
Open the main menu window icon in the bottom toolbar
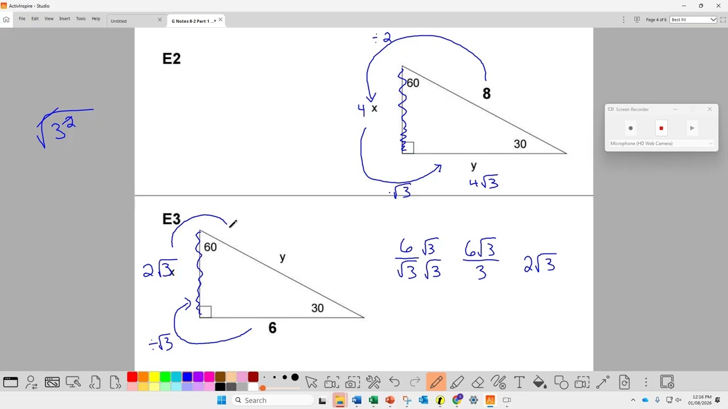(10, 382)
